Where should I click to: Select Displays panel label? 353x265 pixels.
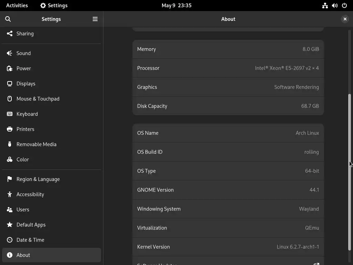pos(26,84)
